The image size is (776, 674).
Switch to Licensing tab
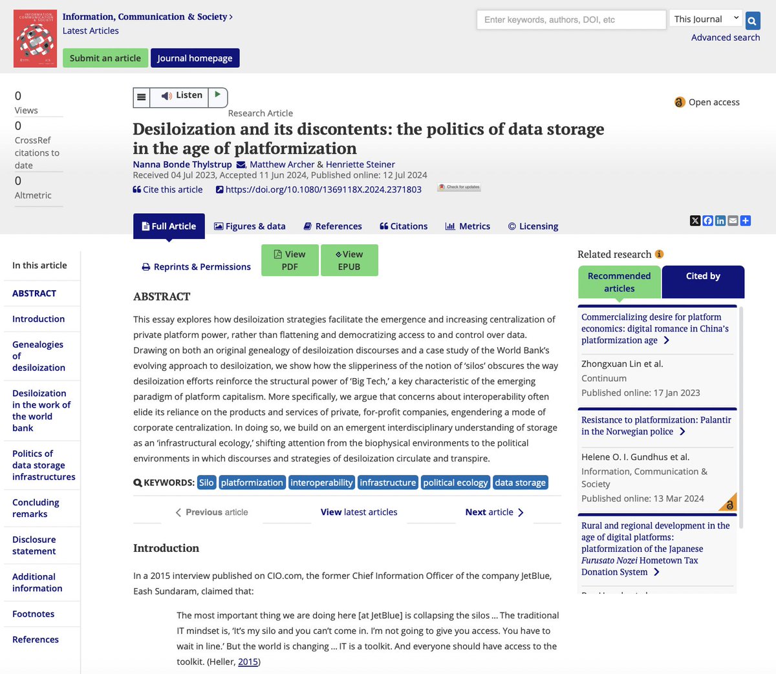(533, 226)
